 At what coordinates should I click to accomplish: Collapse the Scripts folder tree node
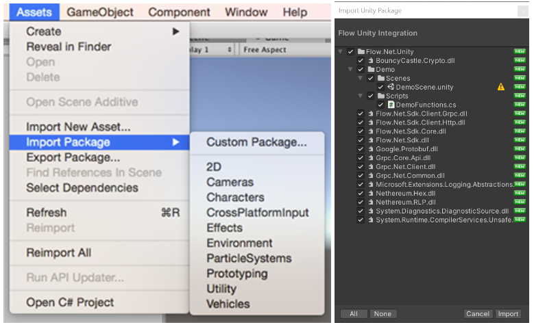click(360, 96)
